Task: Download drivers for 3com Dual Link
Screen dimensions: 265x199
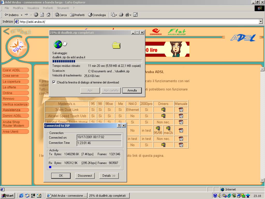Action: tap(163, 110)
